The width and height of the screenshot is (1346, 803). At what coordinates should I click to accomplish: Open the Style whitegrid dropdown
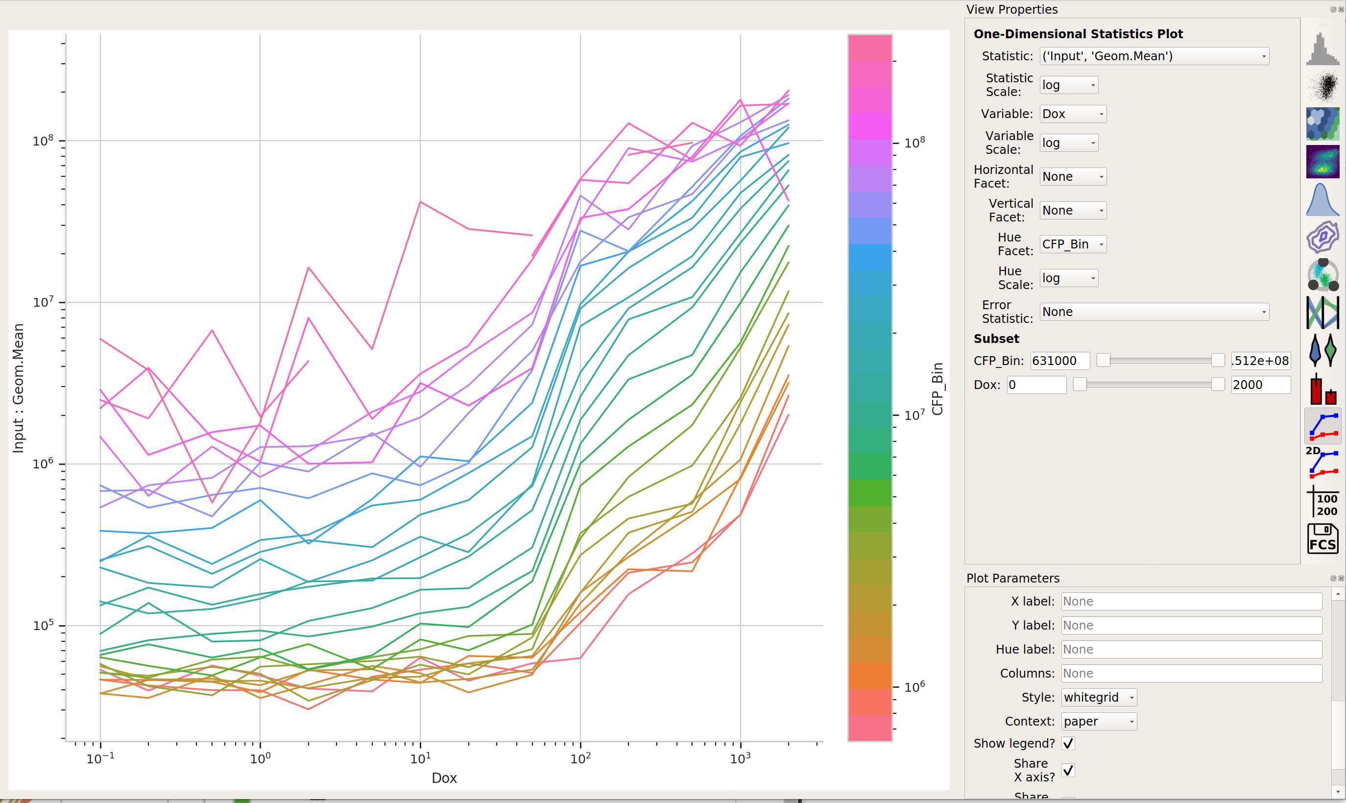coord(1099,698)
